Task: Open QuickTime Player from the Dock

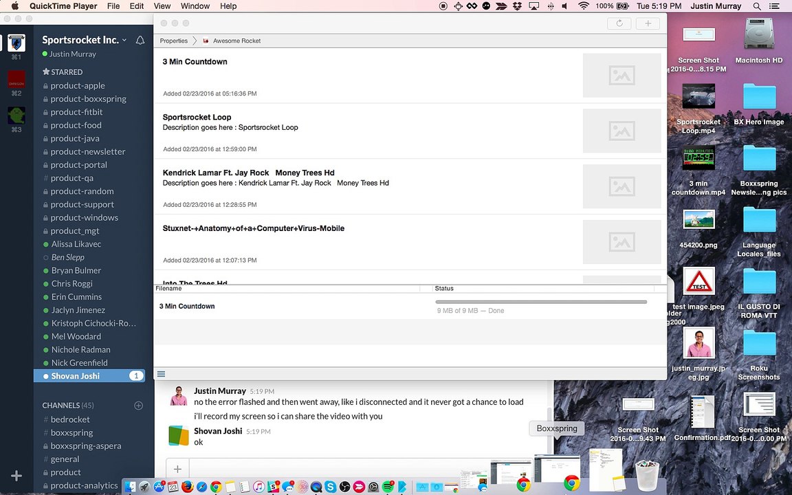Action: pyautogui.click(x=316, y=487)
